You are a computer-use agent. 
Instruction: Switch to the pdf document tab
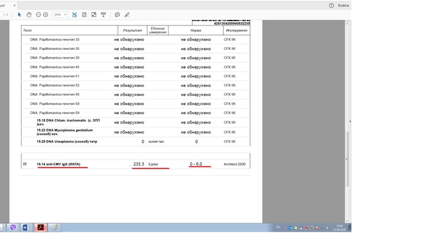coord(4,4)
